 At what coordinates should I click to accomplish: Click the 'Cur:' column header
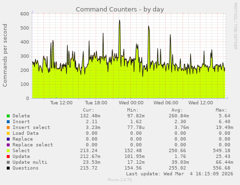click(x=88, y=110)
